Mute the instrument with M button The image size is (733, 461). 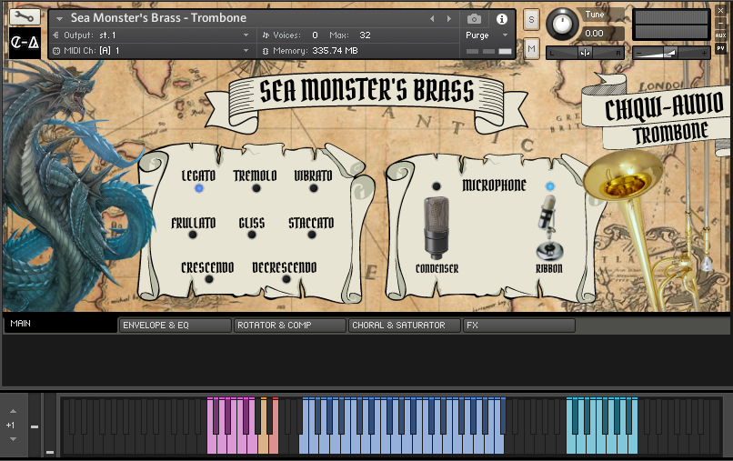point(531,48)
